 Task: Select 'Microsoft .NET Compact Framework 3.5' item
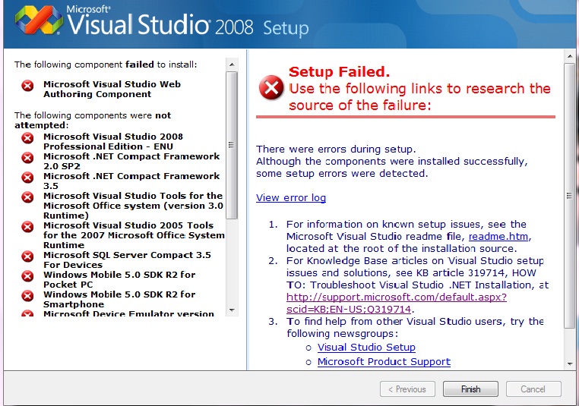pos(131,181)
